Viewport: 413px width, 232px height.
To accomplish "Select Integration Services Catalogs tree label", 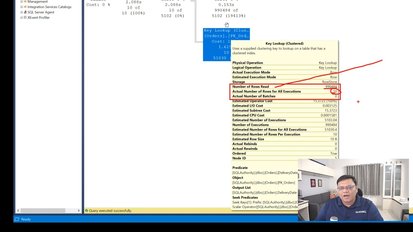I will pos(49,7).
